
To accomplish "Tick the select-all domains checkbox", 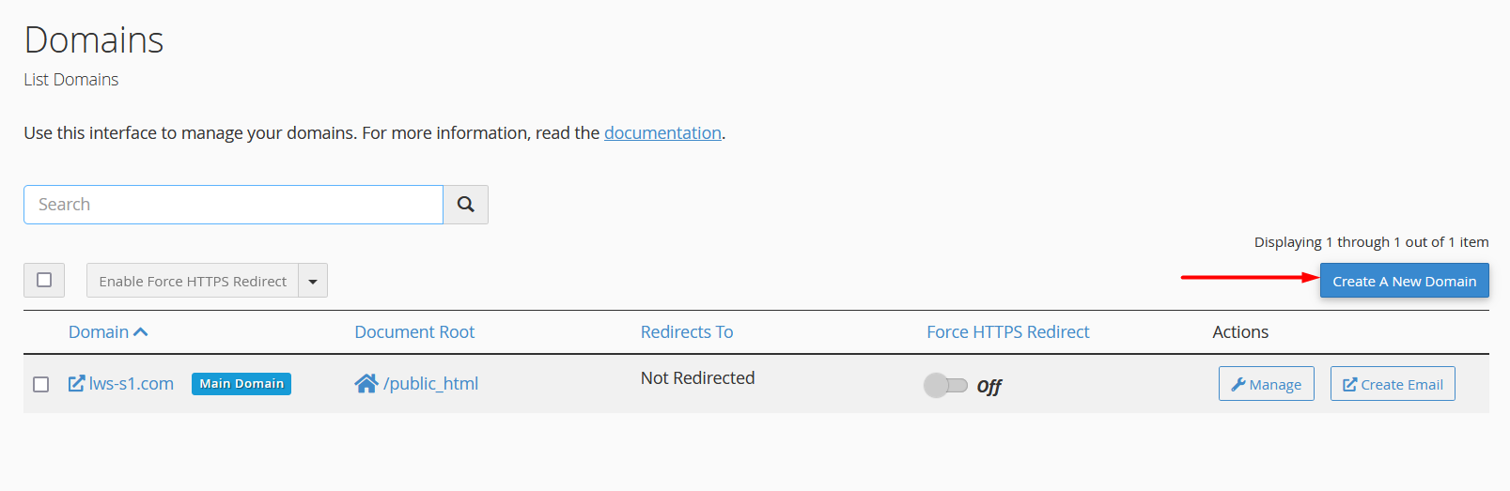I will (44, 280).
